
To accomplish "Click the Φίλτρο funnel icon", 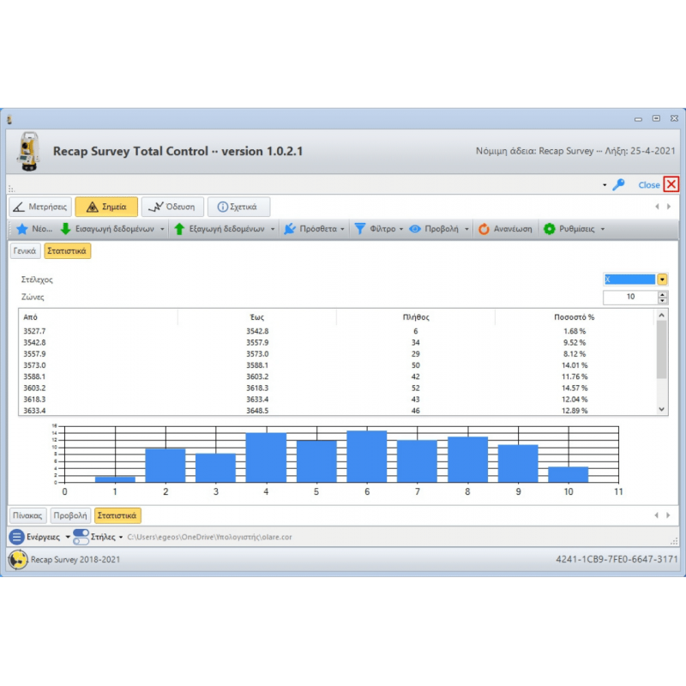I will 360,229.
